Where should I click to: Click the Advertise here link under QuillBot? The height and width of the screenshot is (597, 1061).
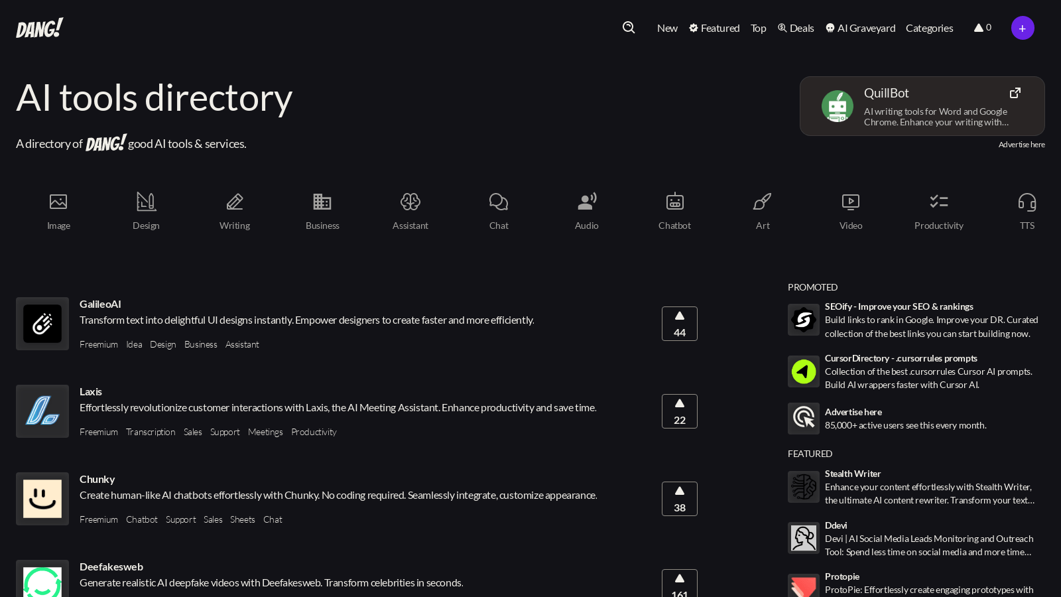click(1021, 145)
